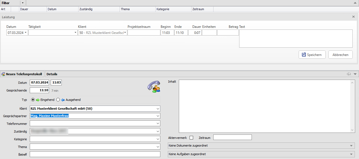Close the Leistung panel

[x=353, y=17]
